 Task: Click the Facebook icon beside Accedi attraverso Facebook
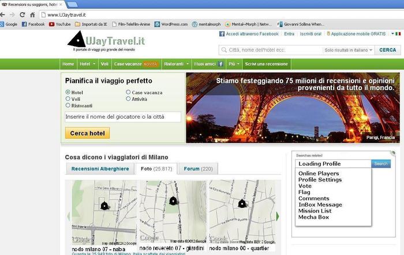(x=222, y=34)
